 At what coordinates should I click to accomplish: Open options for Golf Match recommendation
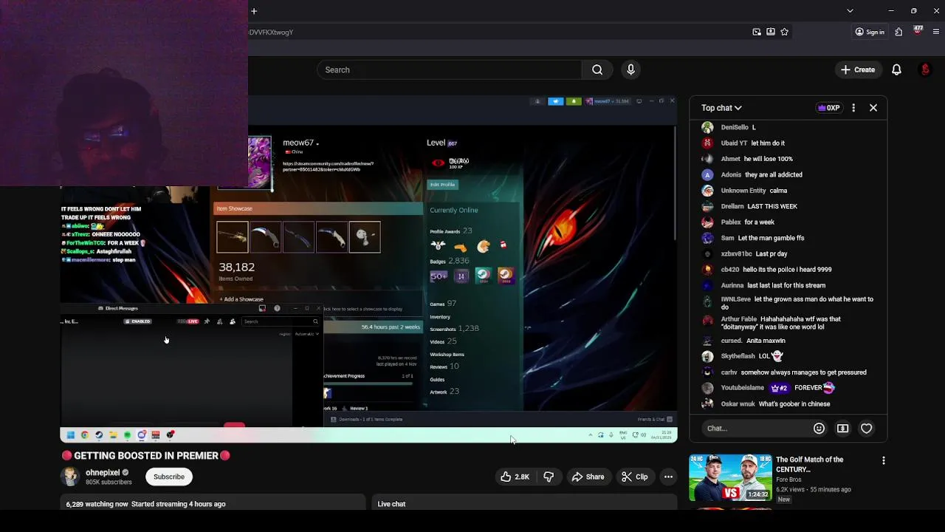pyautogui.click(x=883, y=461)
